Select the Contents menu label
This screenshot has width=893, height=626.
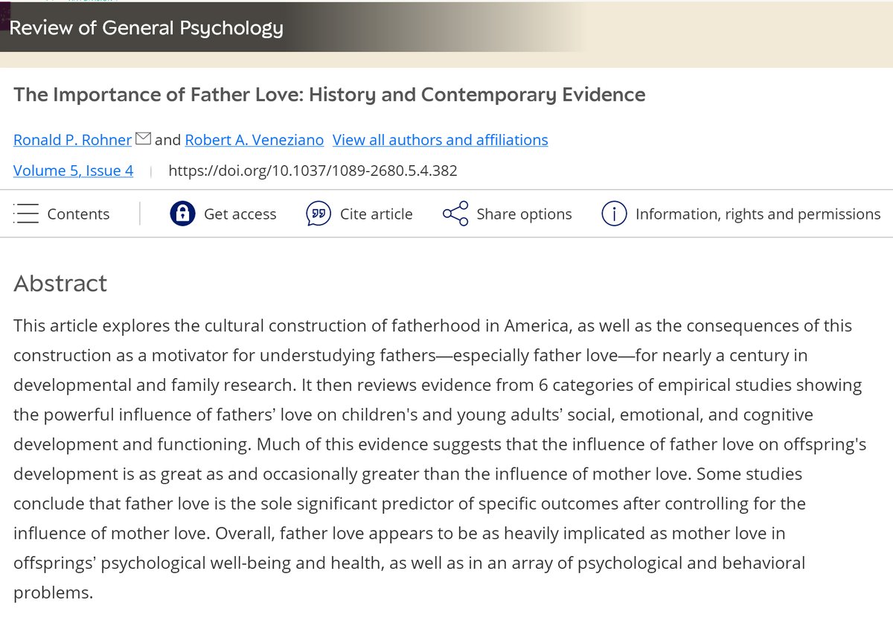[78, 214]
